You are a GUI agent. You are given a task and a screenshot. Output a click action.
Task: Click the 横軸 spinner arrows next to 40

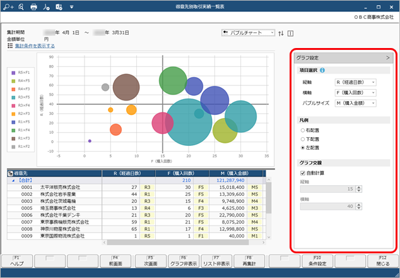(x=359, y=207)
